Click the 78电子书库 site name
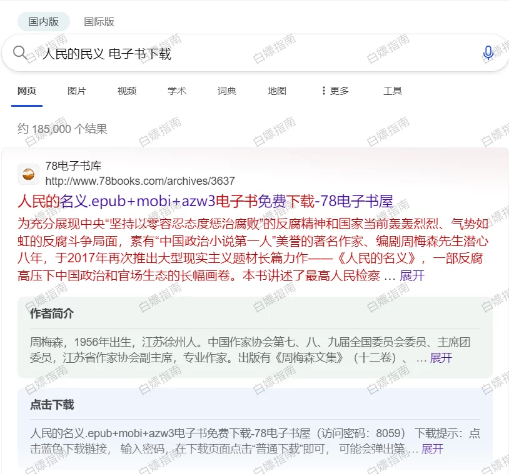Viewport: 509px width, 474px height. coord(73,166)
